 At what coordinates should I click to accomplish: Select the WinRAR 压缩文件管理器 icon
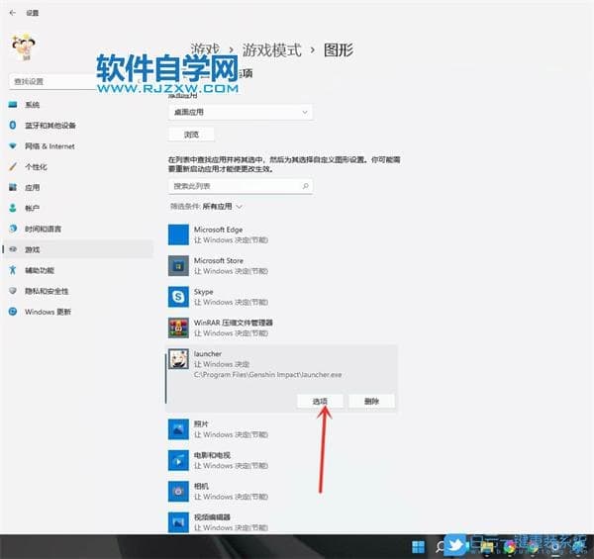click(x=178, y=327)
